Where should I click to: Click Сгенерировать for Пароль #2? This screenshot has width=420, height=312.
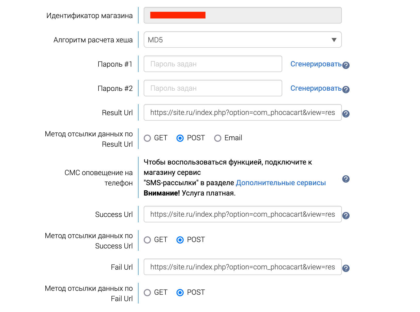(x=316, y=88)
